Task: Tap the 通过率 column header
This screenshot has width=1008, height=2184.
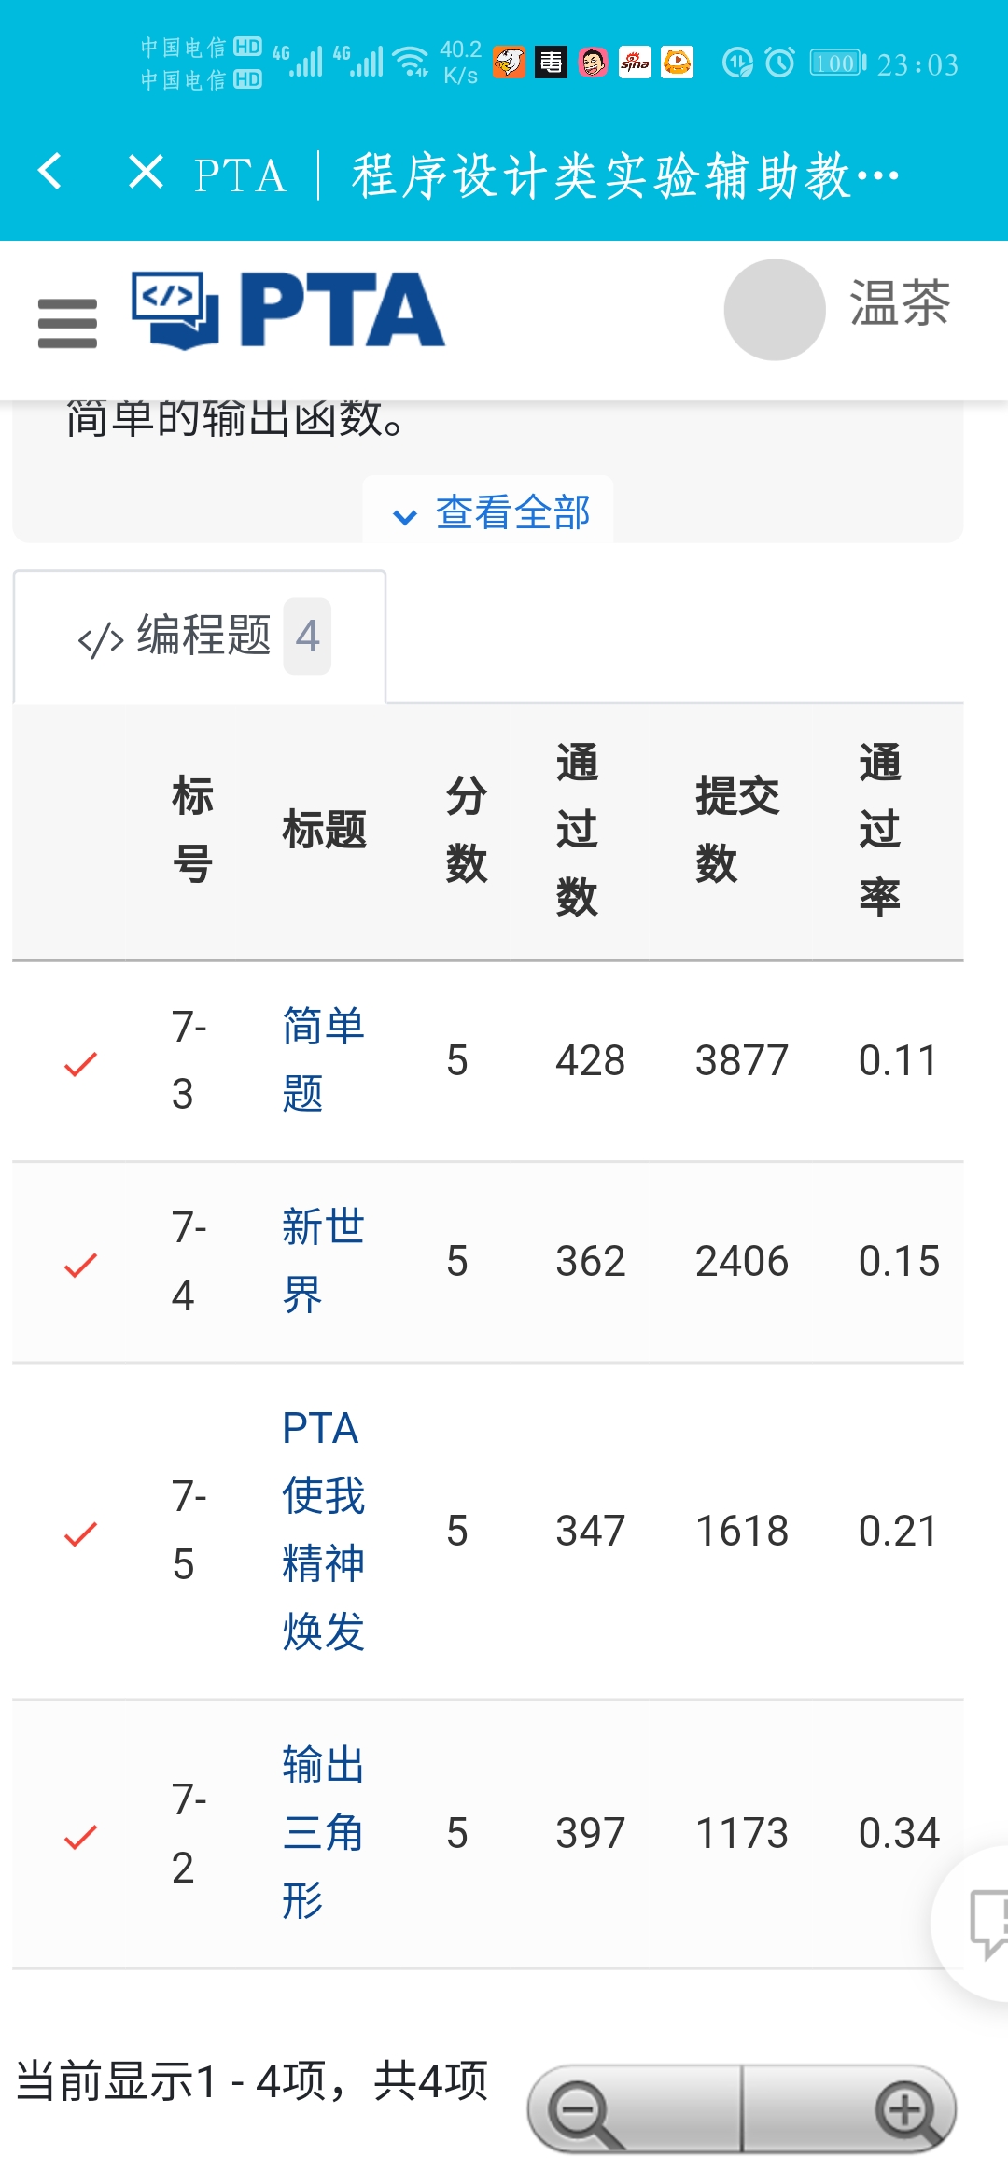Action: click(x=879, y=829)
